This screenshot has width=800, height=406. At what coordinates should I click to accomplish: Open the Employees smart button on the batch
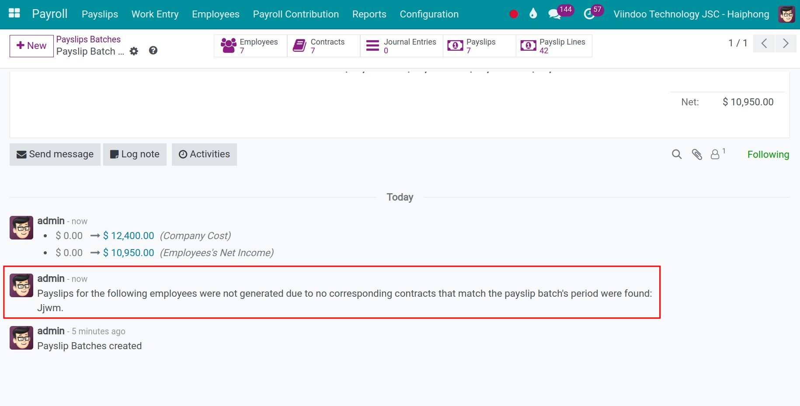250,45
